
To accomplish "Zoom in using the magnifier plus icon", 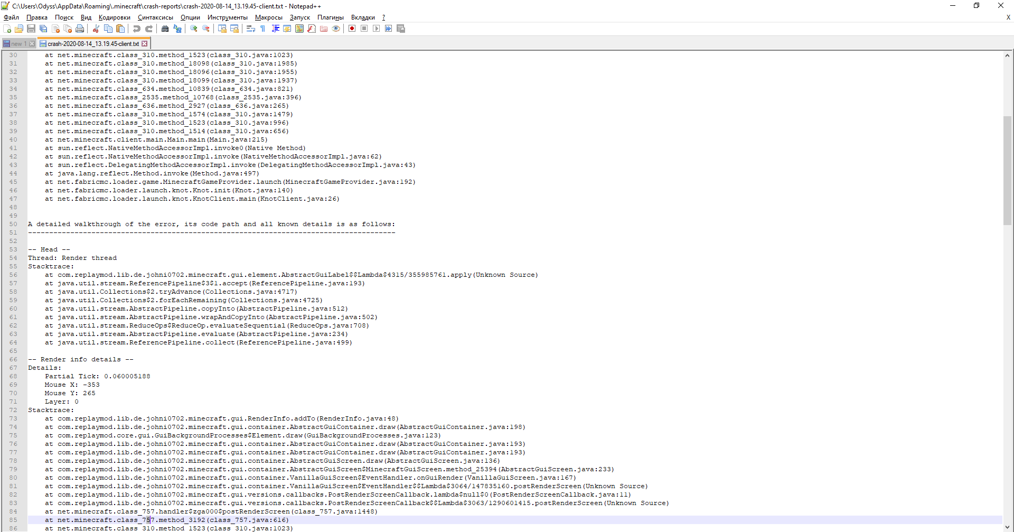I will coord(194,29).
